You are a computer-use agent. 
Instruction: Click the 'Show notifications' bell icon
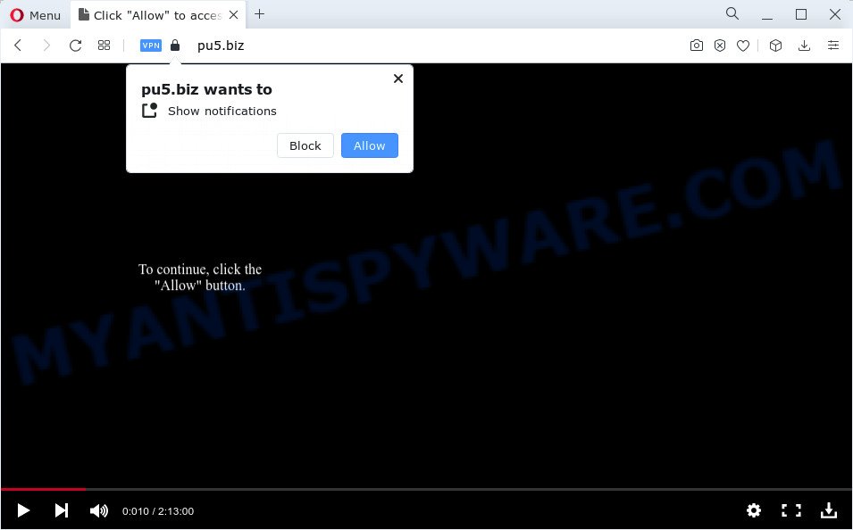pyautogui.click(x=149, y=111)
